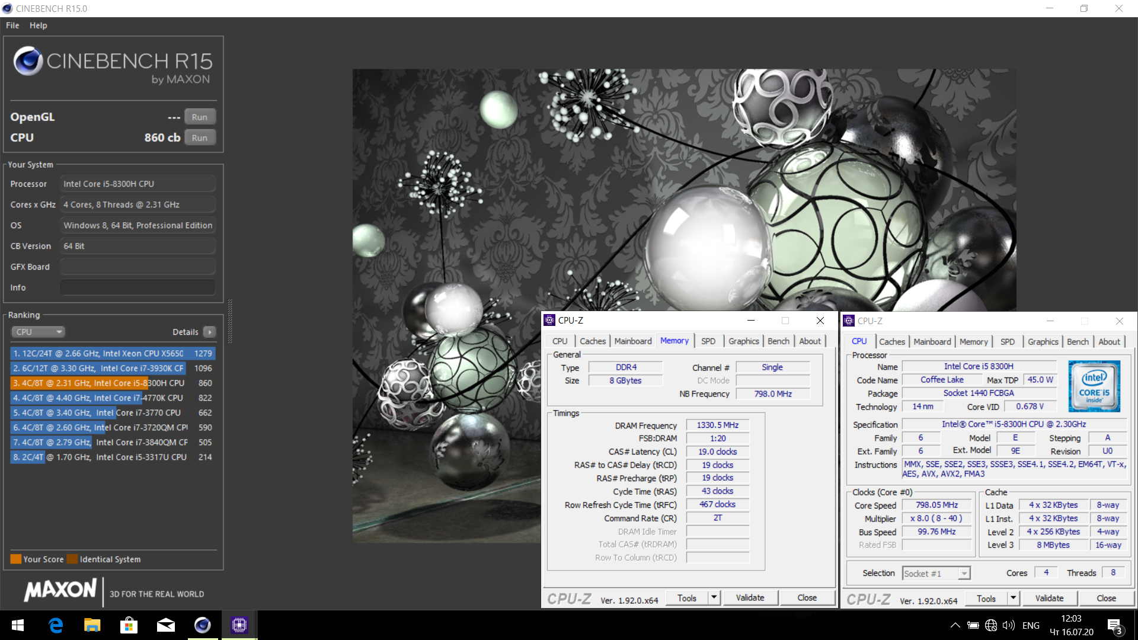Open network tray icon
This screenshot has width=1138, height=640.
coord(990,625)
